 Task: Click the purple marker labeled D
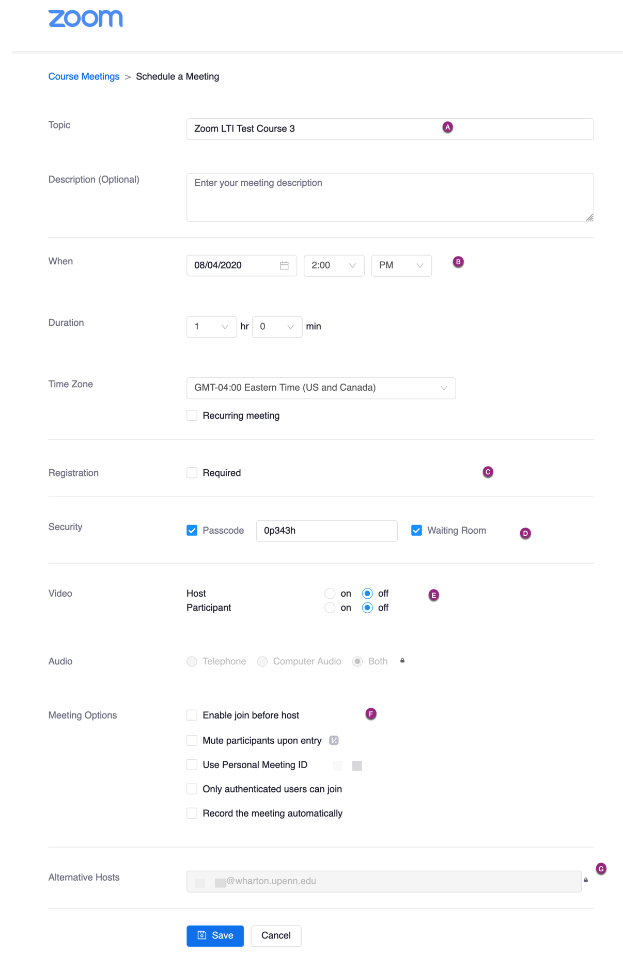coord(525,533)
